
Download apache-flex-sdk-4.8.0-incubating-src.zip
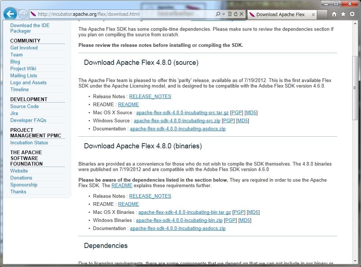(x=177, y=120)
